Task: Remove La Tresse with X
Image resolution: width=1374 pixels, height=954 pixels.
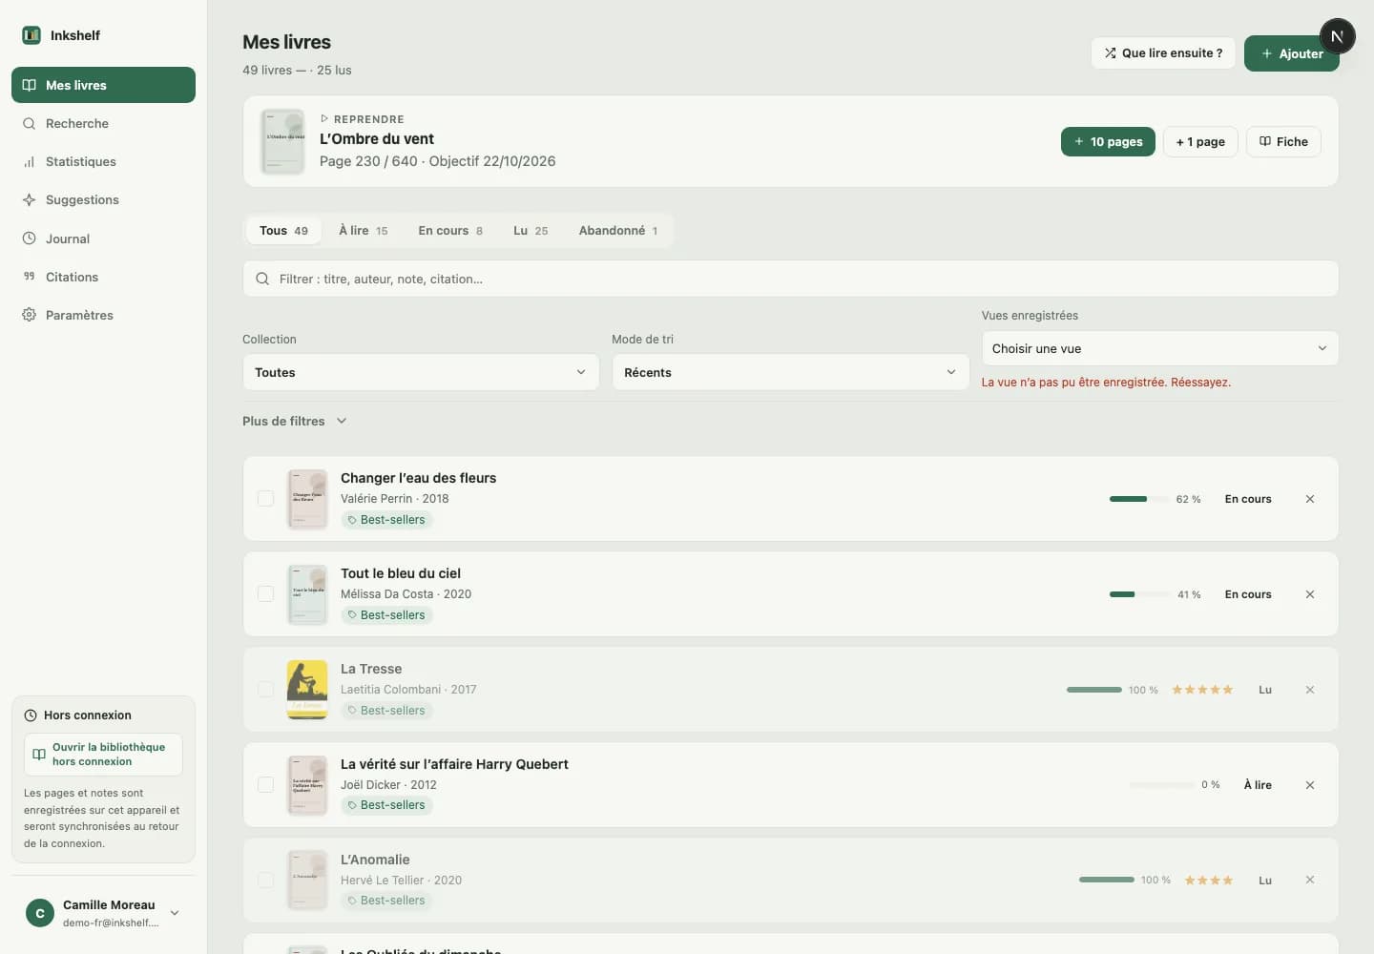Action: [x=1310, y=690]
